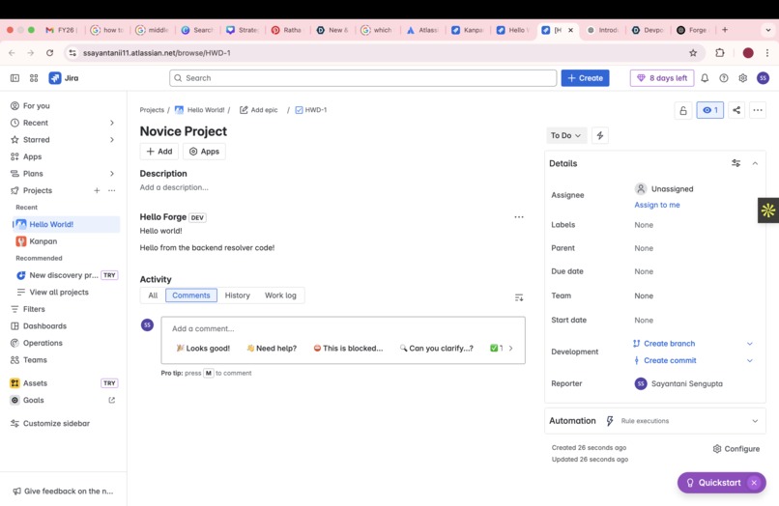This screenshot has height=506, width=779.
Task: Close the Quickstart pill
Action: point(754,483)
